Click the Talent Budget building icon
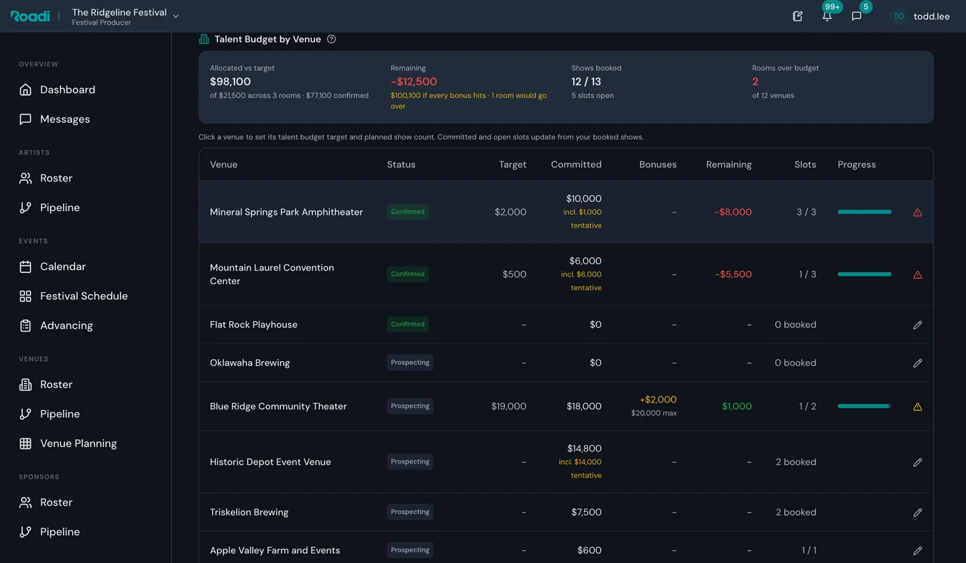This screenshot has width=966, height=563. coord(204,39)
